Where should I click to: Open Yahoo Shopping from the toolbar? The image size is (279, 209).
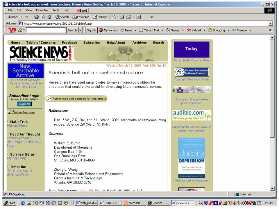point(217,30)
